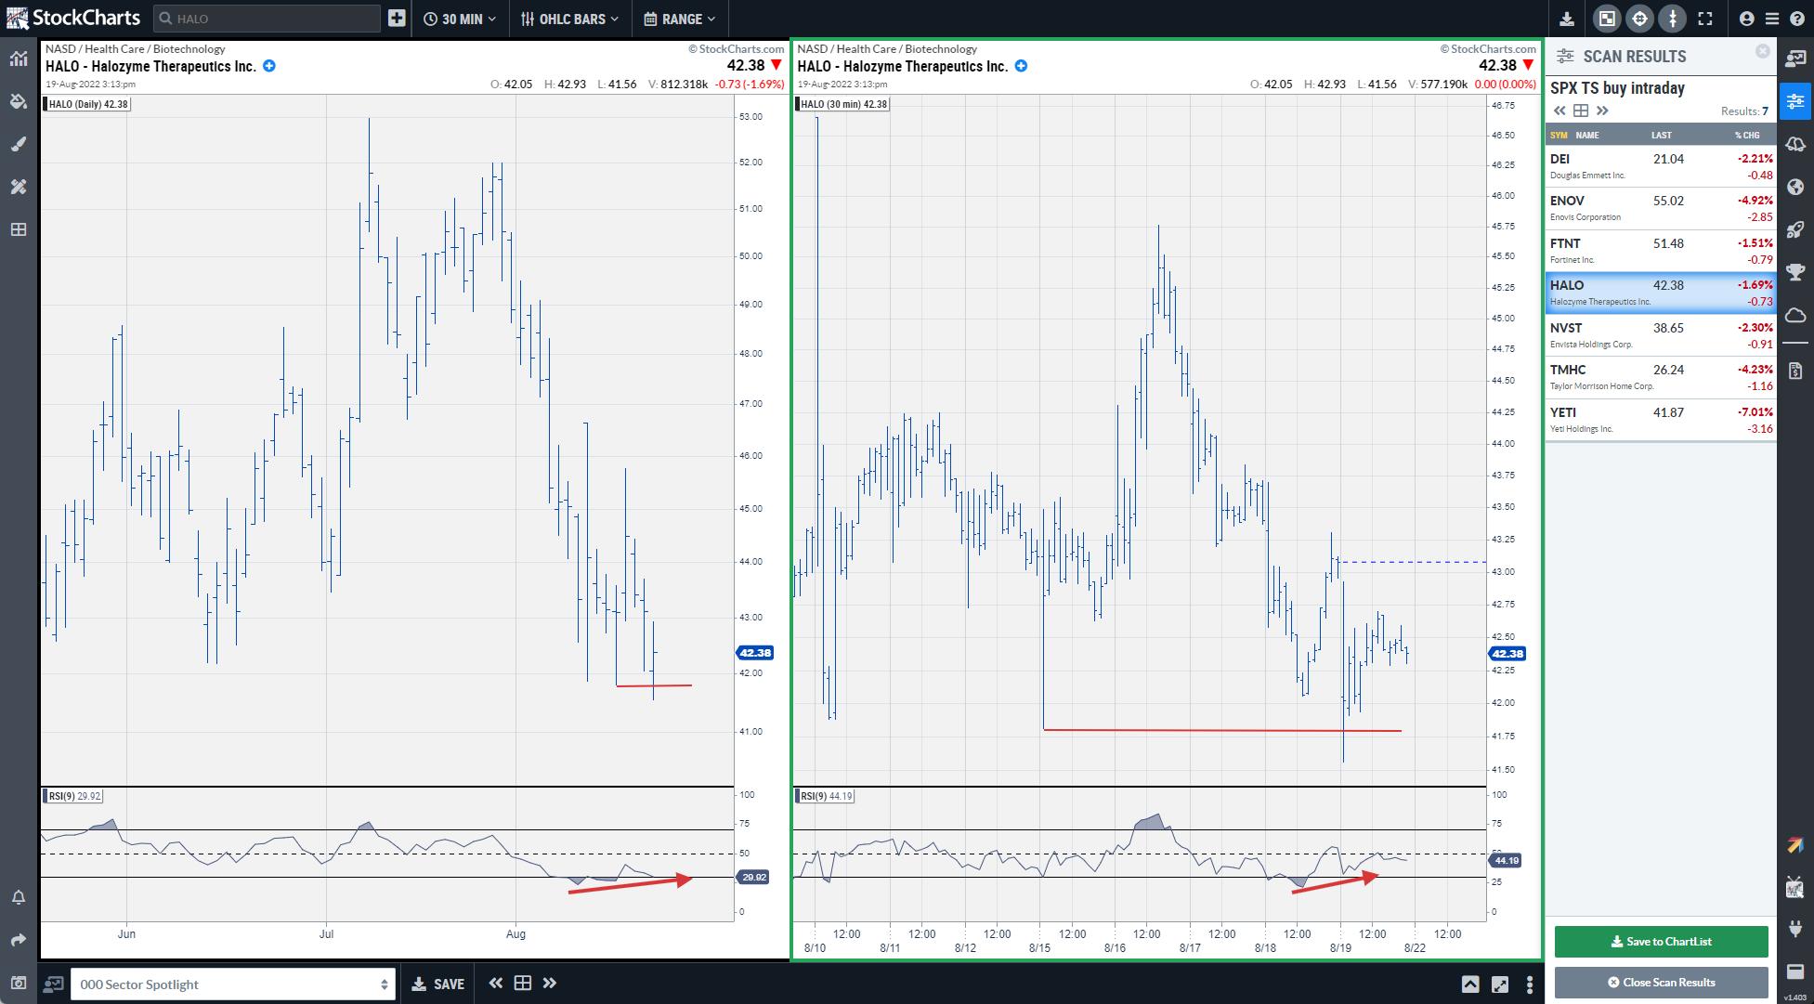Screen dimensions: 1814x1004
Task: Open the hamburger main menu icon
Action: pos(1771,19)
